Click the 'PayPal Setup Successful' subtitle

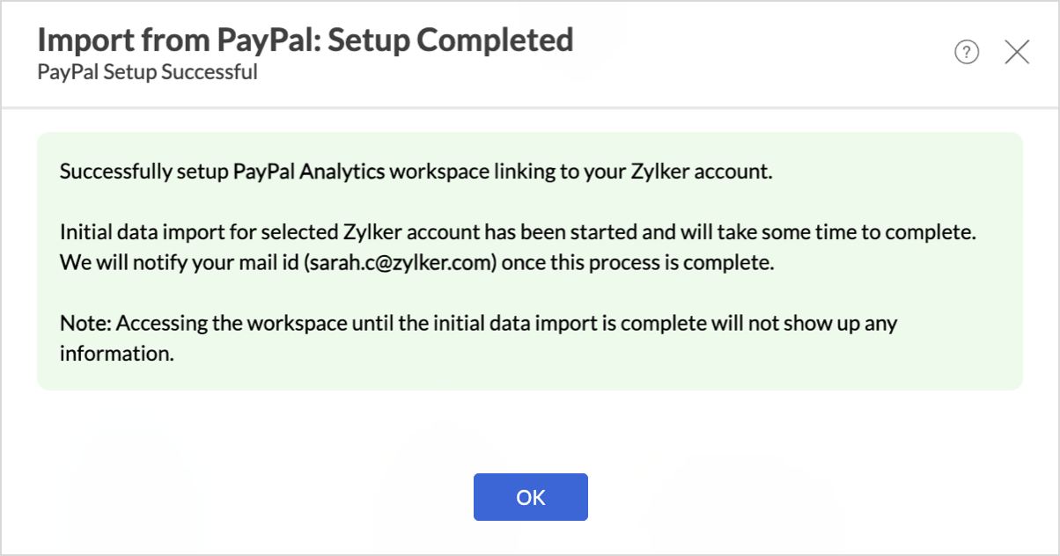click(147, 72)
